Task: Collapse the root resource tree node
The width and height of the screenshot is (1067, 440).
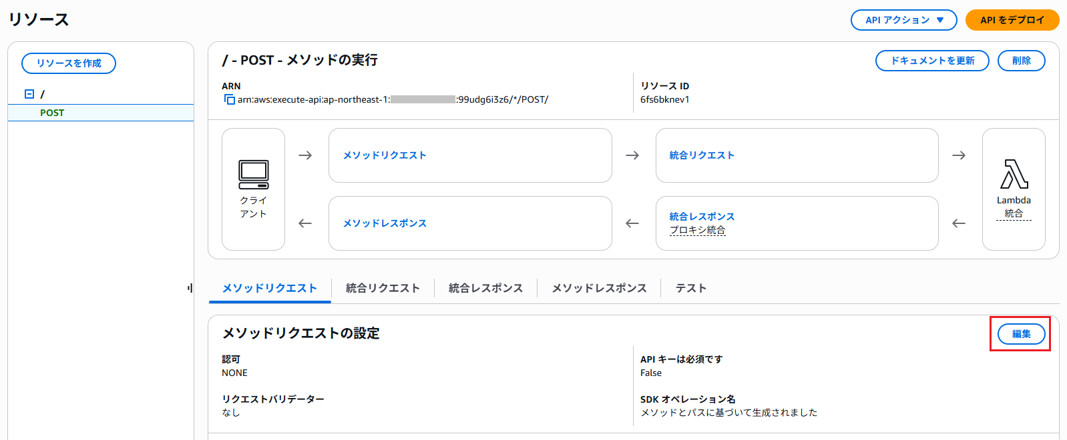Action: pos(29,94)
